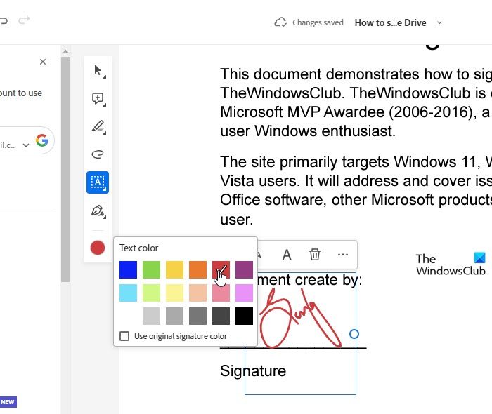Click the red signature drawing

pos(299,318)
